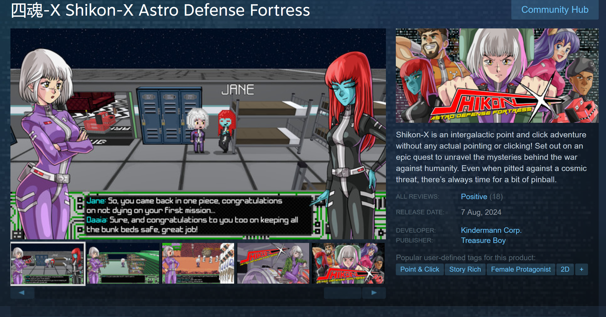The image size is (606, 317).
Task: Click the left arrow below the thumbnails
Action: coord(22,293)
